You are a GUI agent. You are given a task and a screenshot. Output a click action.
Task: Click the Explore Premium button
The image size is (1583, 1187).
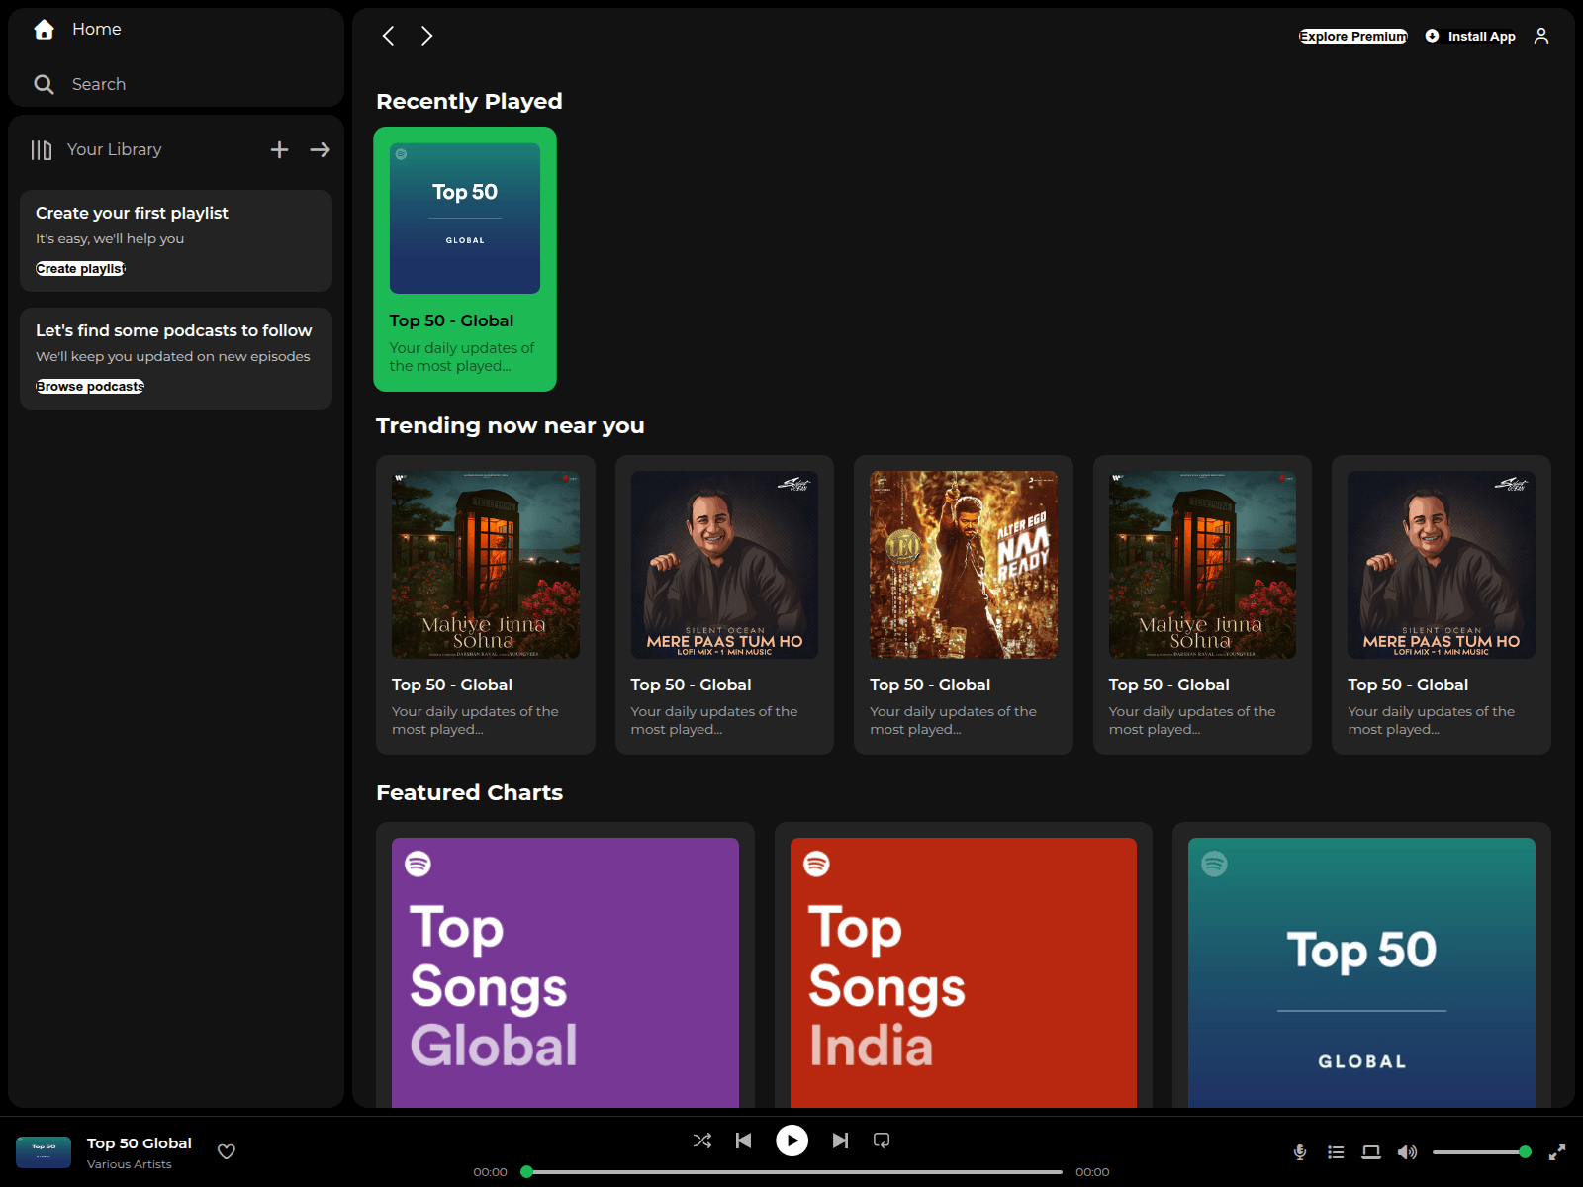[1352, 36]
